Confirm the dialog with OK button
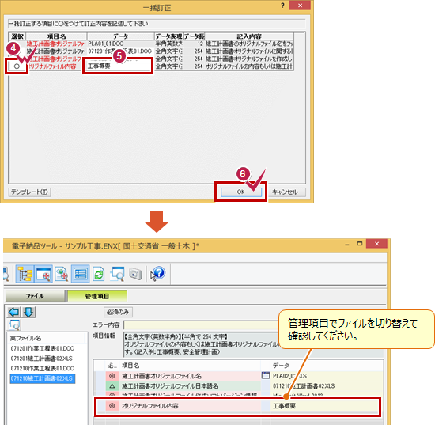The height and width of the screenshot is (425, 435). tap(240, 192)
